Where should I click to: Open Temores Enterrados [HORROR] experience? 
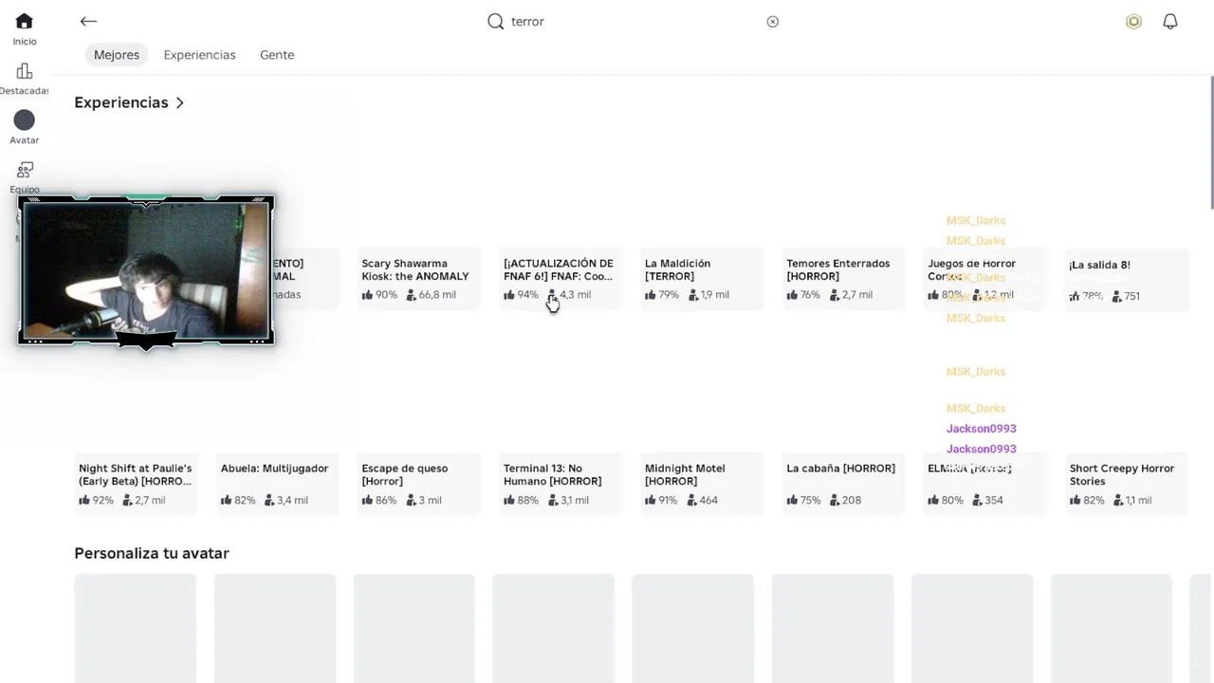pyautogui.click(x=838, y=270)
